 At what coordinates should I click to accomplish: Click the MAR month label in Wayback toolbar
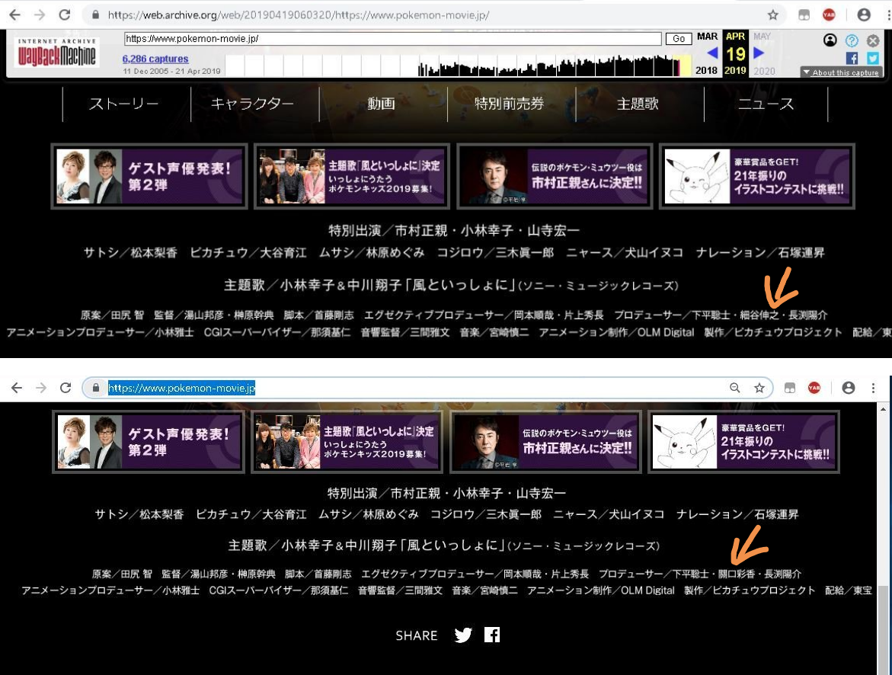tap(707, 37)
